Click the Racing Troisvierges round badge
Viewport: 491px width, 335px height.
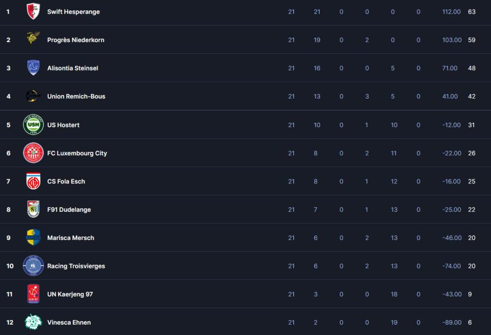pos(33,266)
